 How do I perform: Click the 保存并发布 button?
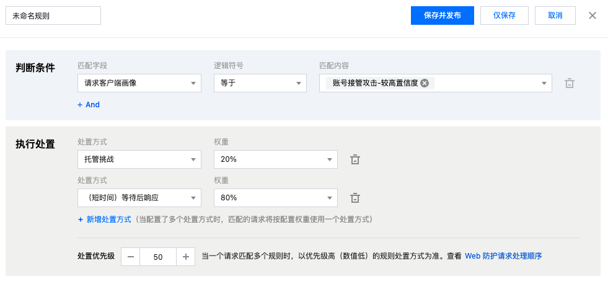point(442,16)
